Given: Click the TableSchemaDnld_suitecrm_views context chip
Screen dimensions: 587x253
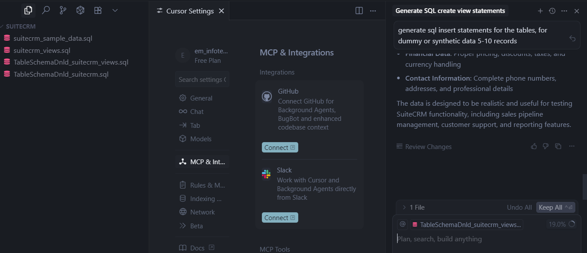Looking at the screenshot, I should [x=466, y=224].
